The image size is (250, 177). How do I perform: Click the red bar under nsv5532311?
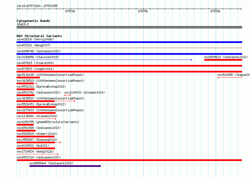26,89
